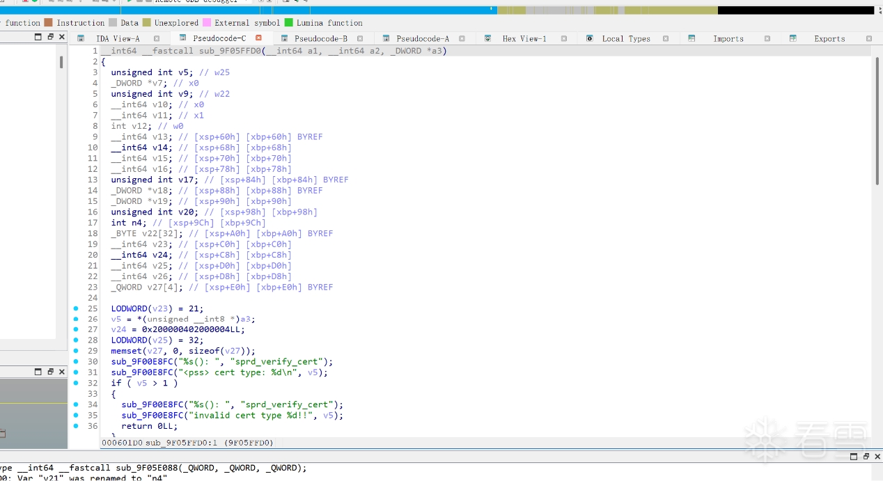
Task: Click the External symbol pink swatch
Action: tap(207, 23)
